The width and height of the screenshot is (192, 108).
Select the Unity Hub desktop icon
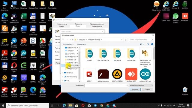(x=33, y=66)
